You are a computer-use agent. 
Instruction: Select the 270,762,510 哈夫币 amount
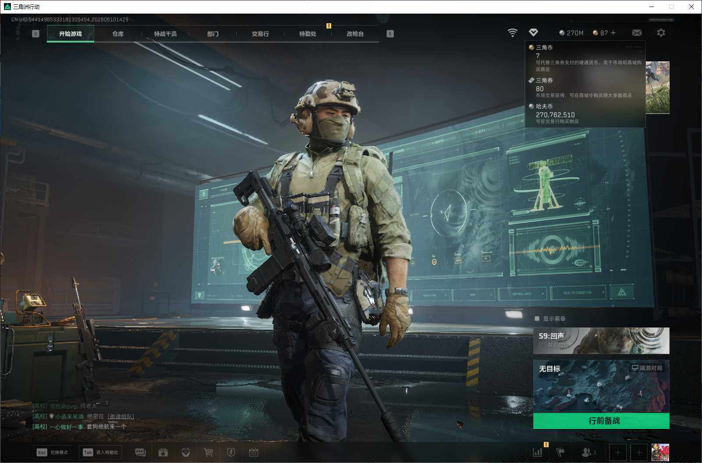click(555, 114)
